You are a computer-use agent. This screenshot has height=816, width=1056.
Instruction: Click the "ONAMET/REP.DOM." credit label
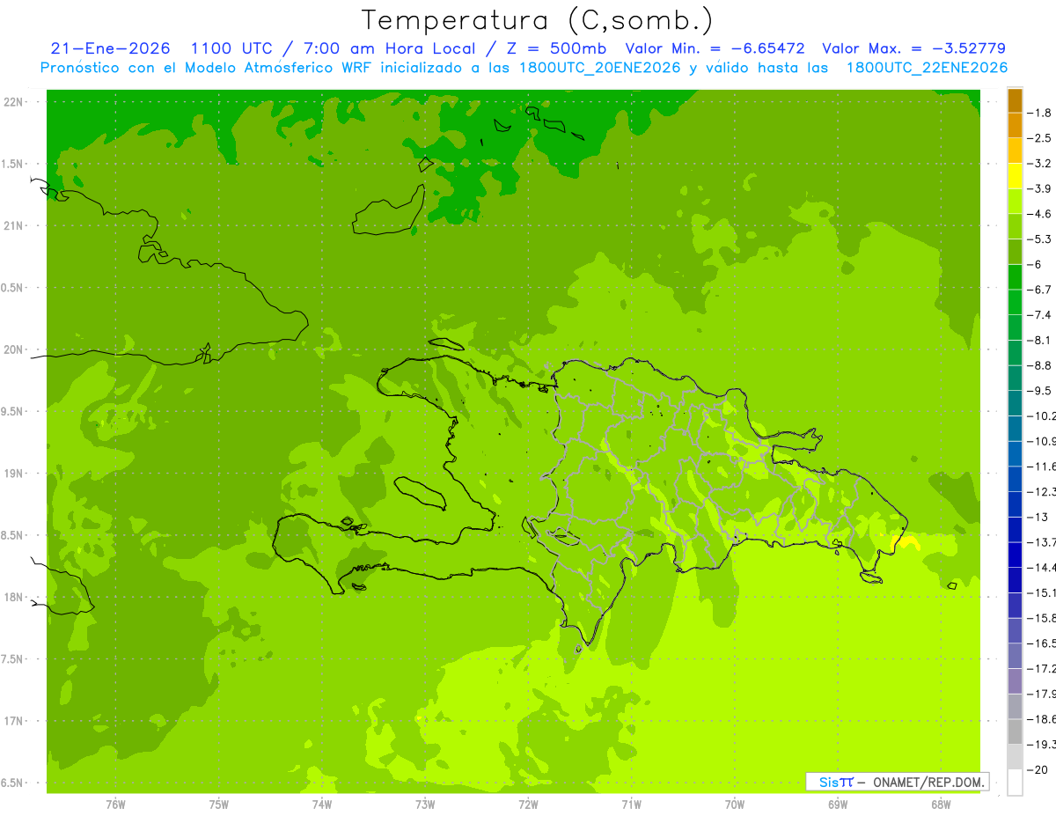click(x=929, y=782)
